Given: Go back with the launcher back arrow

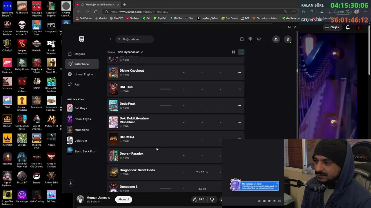Looking at the screenshot, I should [110, 39].
